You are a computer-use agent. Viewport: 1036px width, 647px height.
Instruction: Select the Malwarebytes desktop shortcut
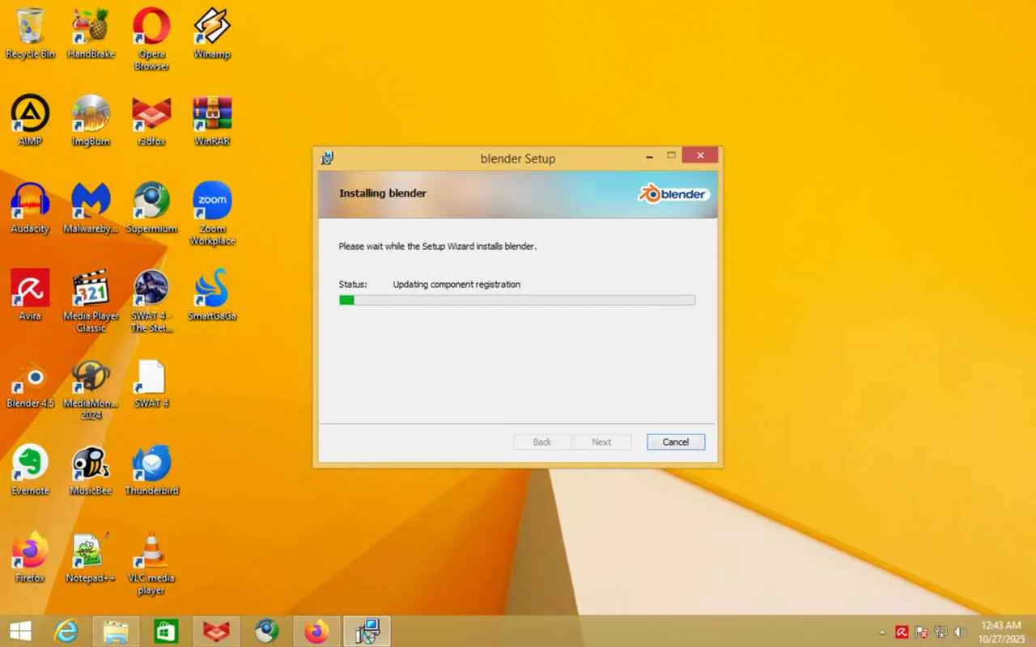click(x=91, y=208)
